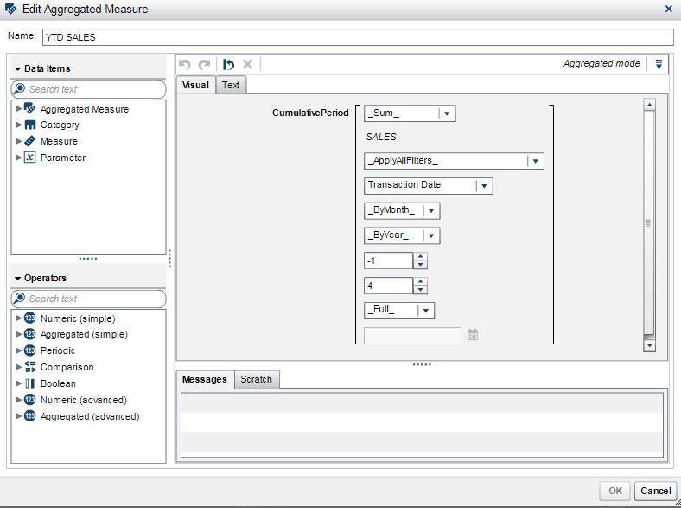681x508 pixels.
Task: Click the Aggregated (simple) operator icon
Action: point(30,334)
